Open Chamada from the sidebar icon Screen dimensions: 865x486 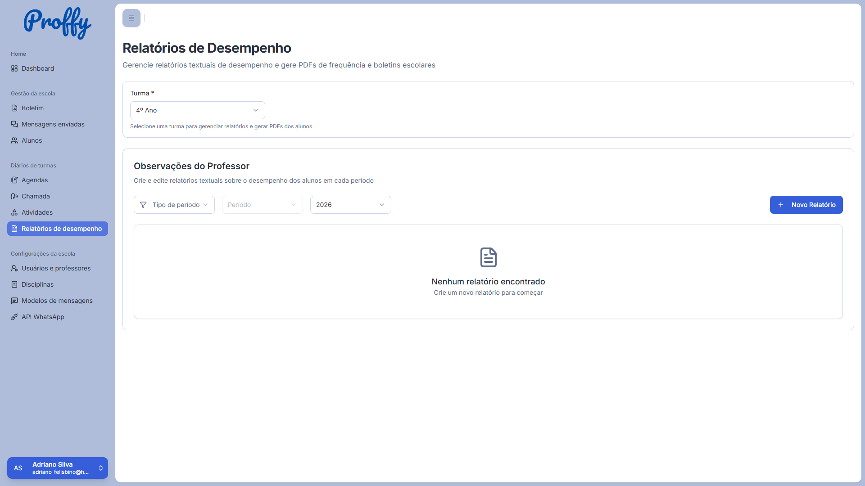tap(14, 196)
